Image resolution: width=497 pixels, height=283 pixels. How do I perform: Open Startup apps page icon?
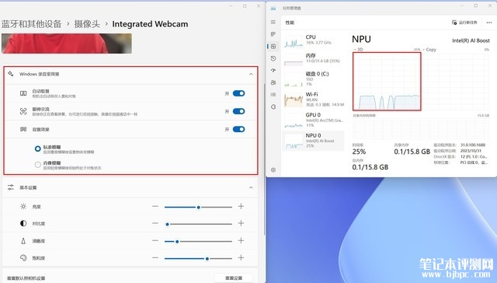click(x=273, y=71)
